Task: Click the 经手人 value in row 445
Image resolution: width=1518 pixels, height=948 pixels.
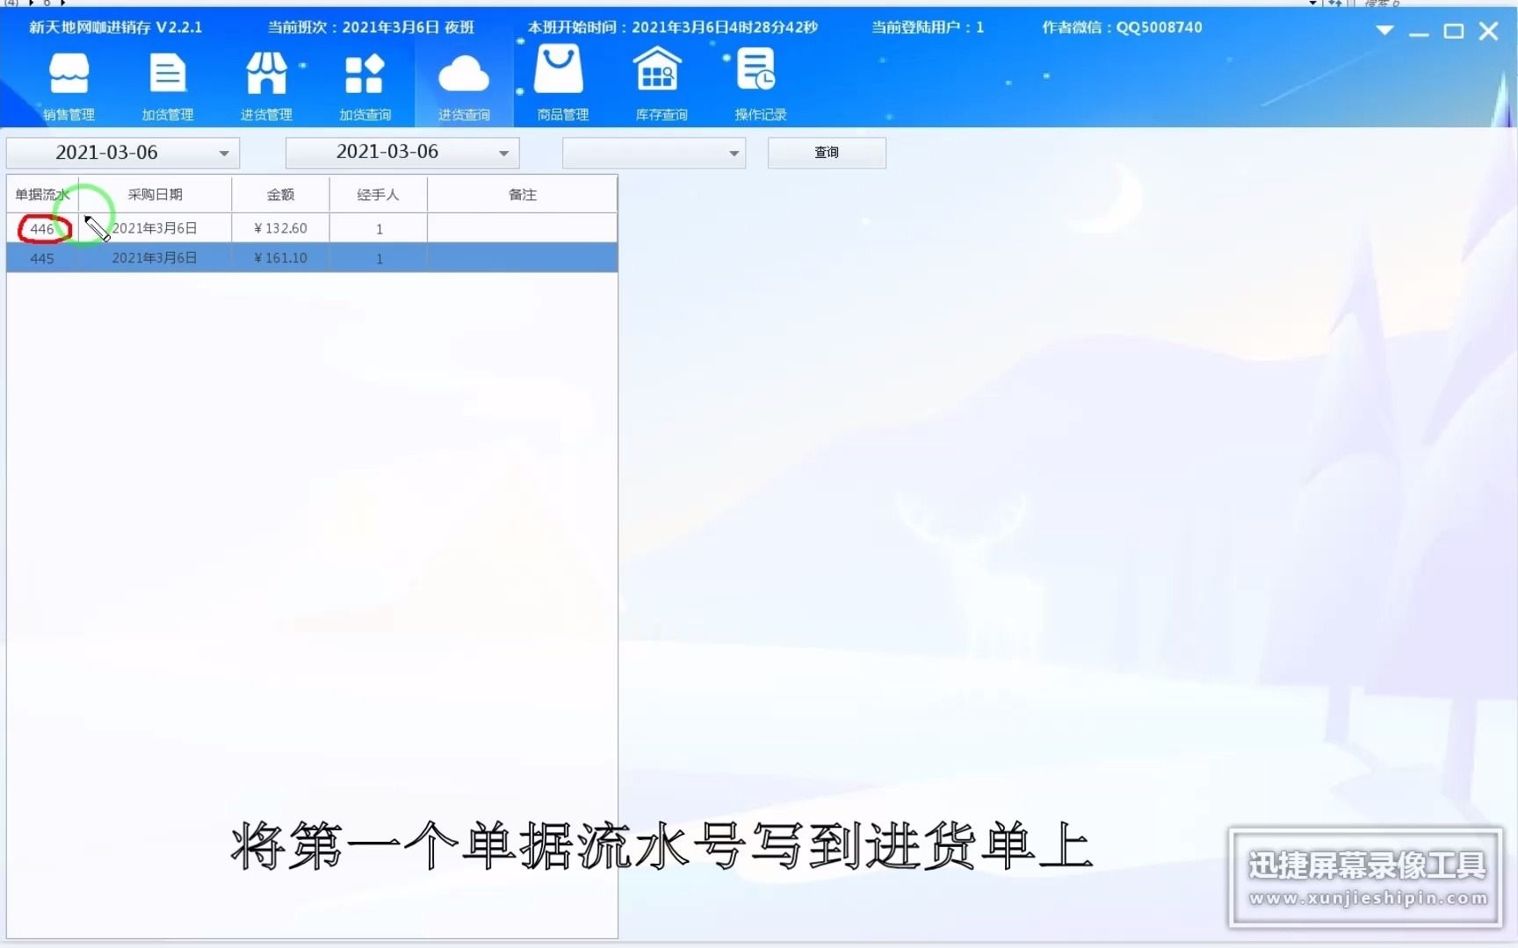Action: coord(379,258)
